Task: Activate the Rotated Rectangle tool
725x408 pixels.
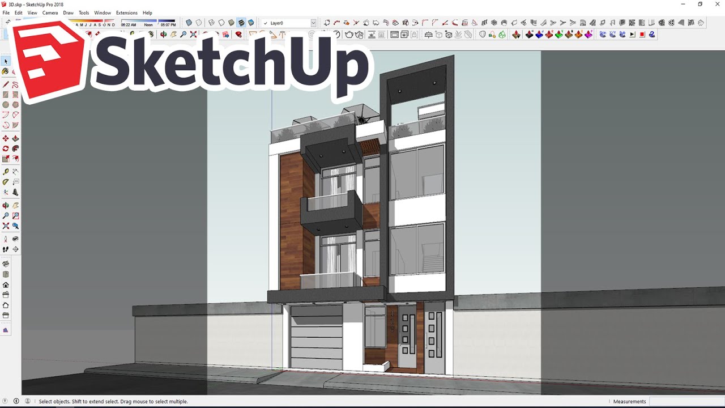Action: (x=15, y=95)
